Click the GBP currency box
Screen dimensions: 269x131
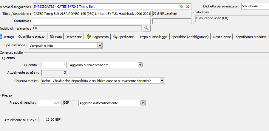(70, 103)
